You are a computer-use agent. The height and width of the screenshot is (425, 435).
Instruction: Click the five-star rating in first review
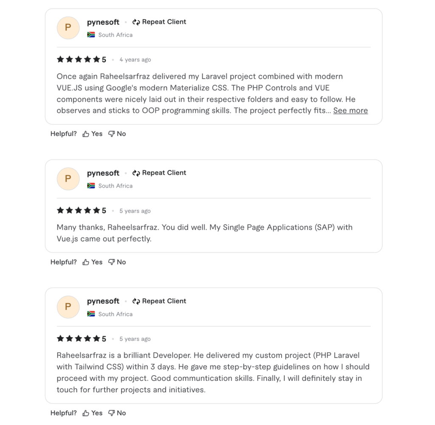(x=79, y=60)
